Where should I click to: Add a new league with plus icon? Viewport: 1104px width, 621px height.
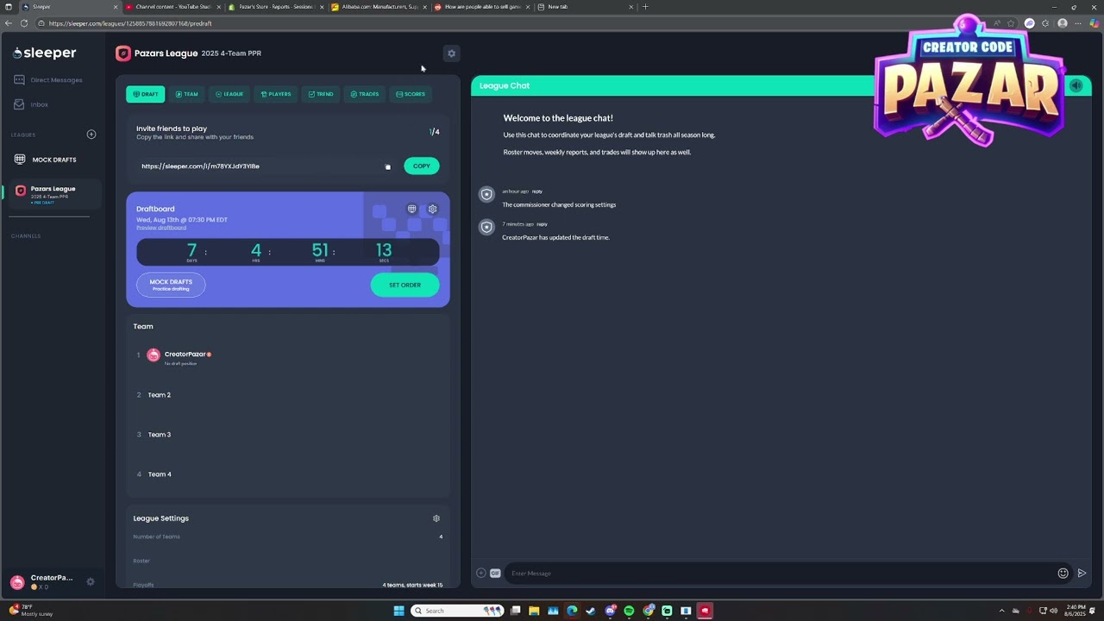91,135
